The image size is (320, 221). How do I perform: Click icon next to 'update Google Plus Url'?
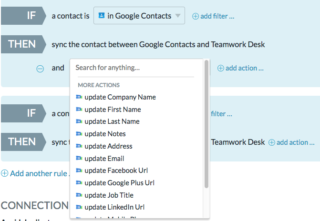pyautogui.click(x=79, y=182)
